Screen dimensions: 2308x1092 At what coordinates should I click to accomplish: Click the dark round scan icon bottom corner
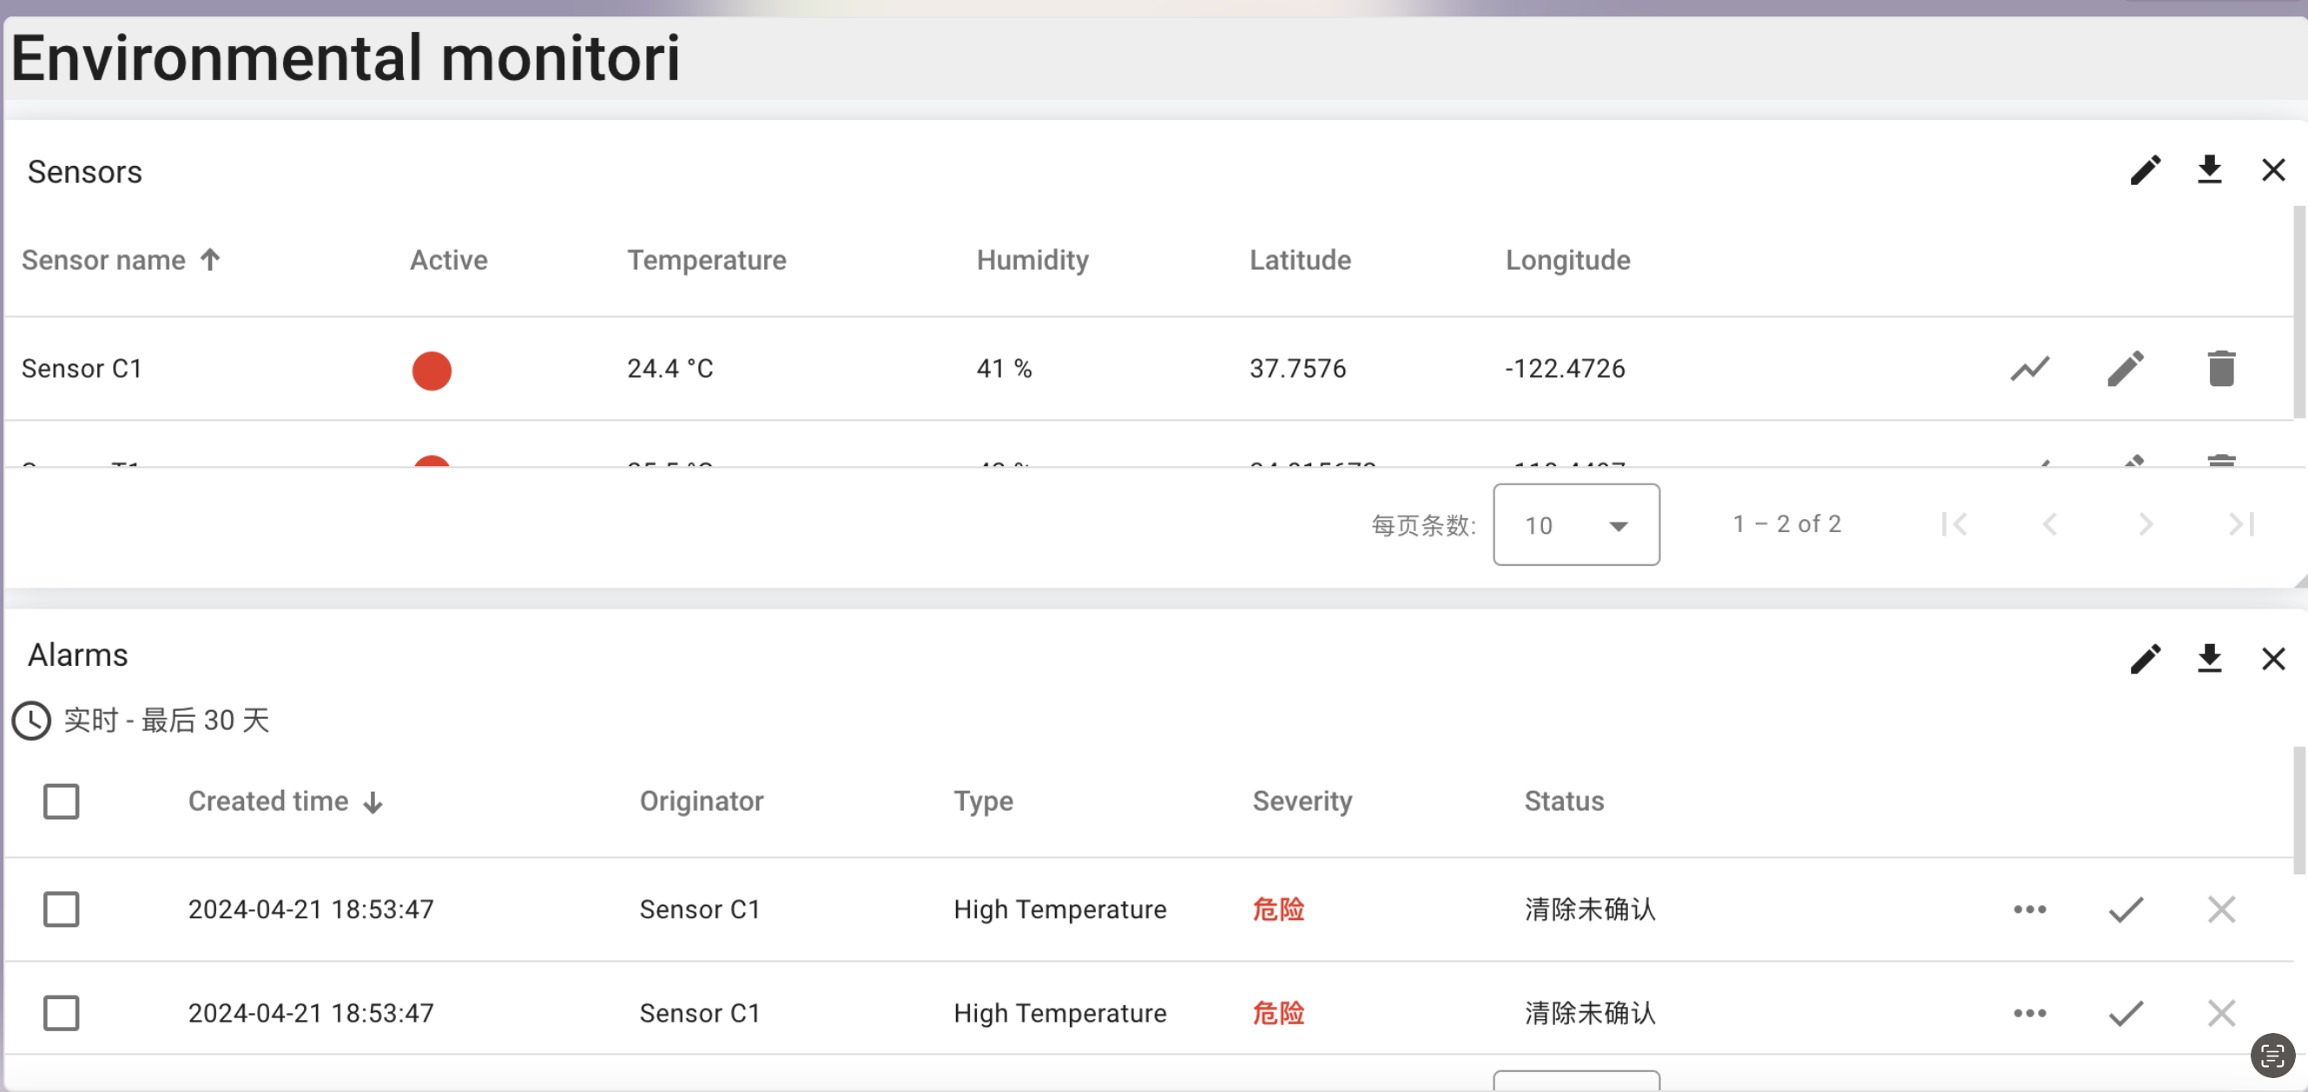[x=2272, y=1056]
